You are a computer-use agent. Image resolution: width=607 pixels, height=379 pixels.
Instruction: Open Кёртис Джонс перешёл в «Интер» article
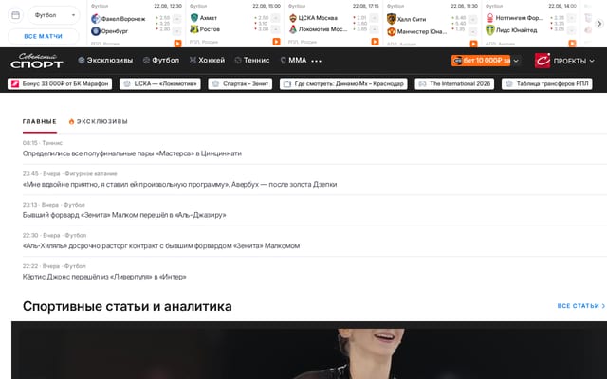(x=104, y=277)
